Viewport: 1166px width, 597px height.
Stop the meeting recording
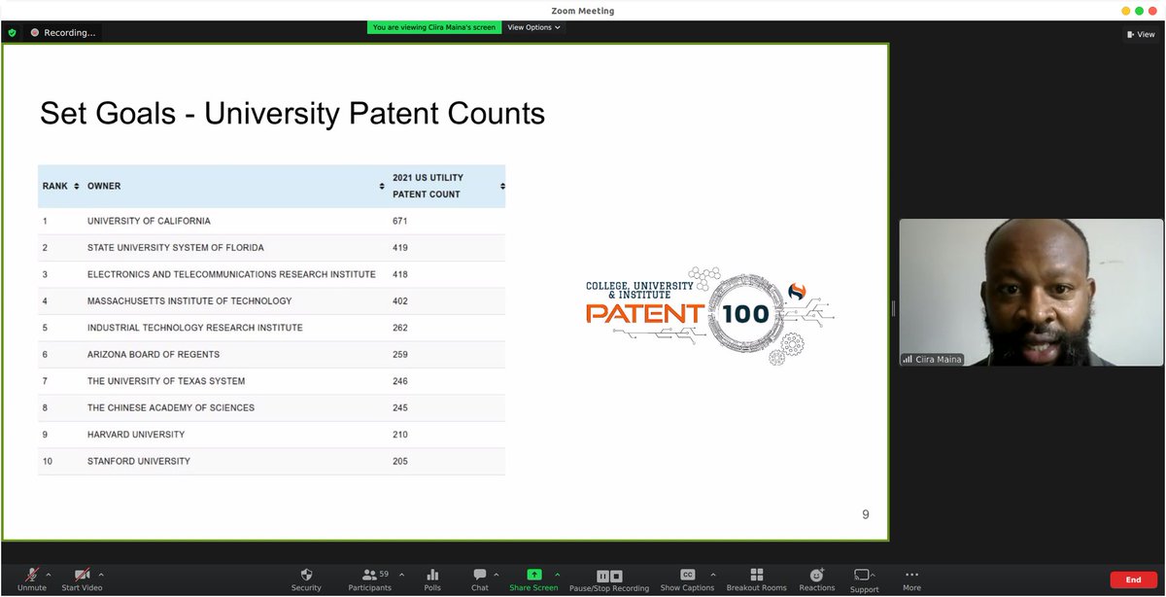point(616,576)
